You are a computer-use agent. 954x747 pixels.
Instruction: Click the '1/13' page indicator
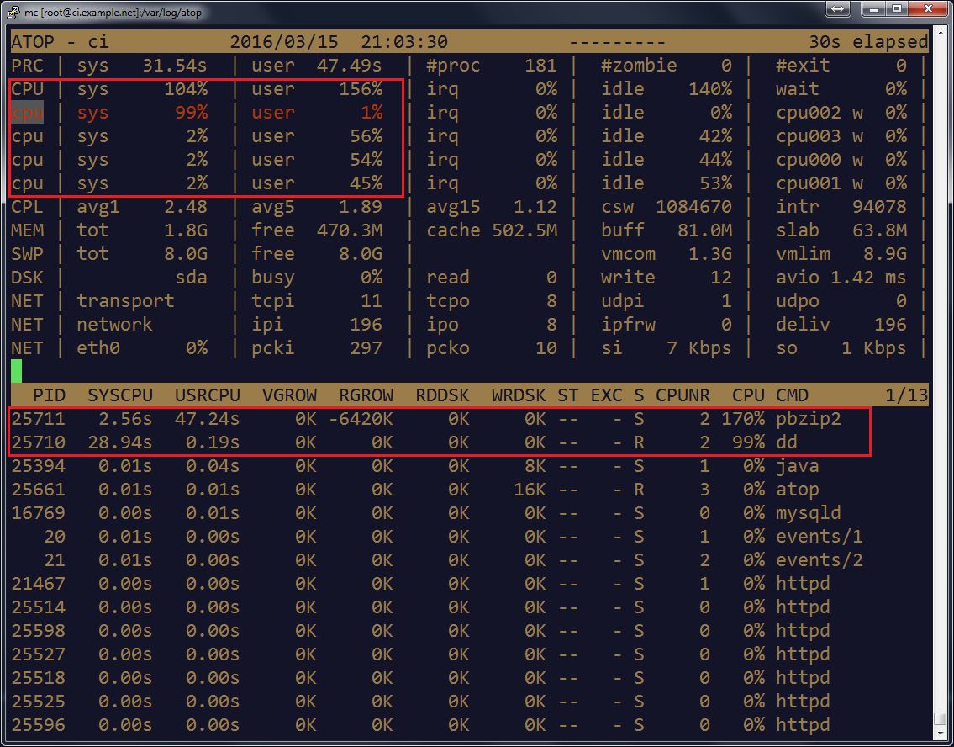tap(907, 395)
